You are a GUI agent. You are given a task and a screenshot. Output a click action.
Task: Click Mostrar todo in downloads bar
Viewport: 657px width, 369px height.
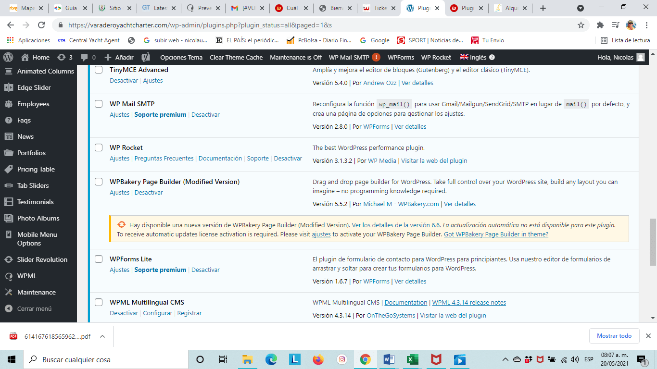[x=614, y=336]
